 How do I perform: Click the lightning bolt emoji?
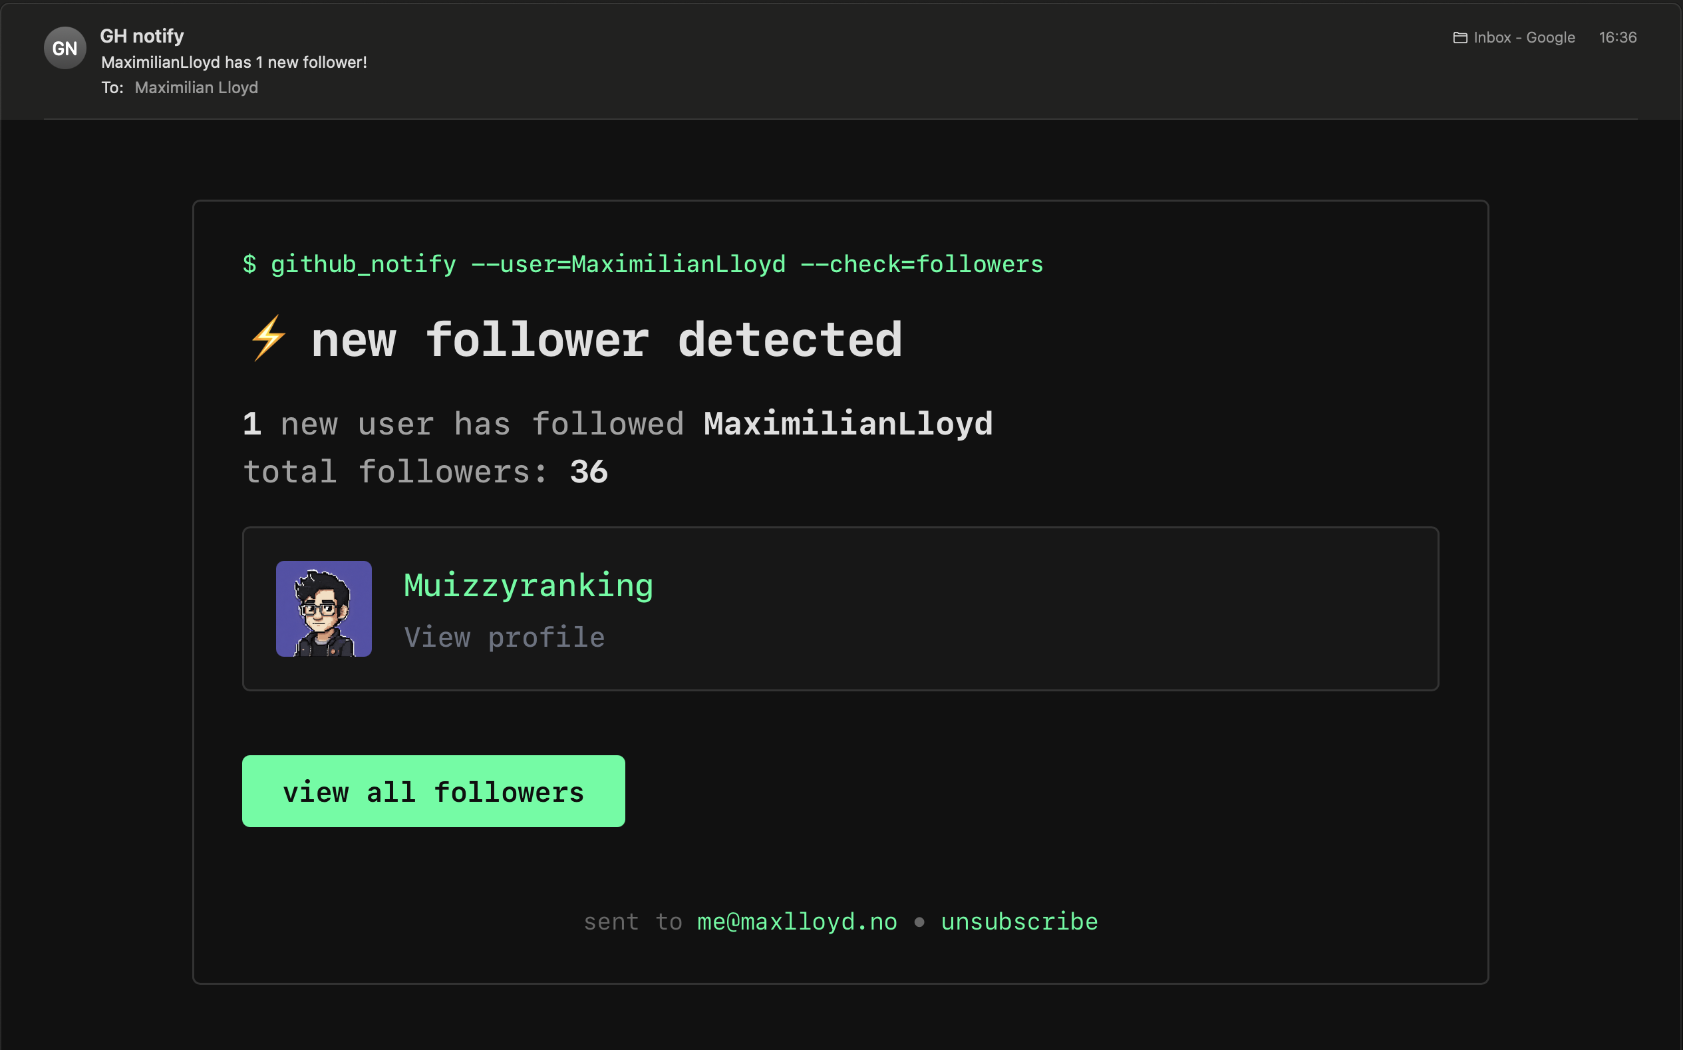(268, 339)
